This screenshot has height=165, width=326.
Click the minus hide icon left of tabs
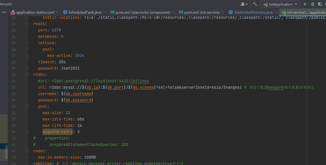[4, 12]
